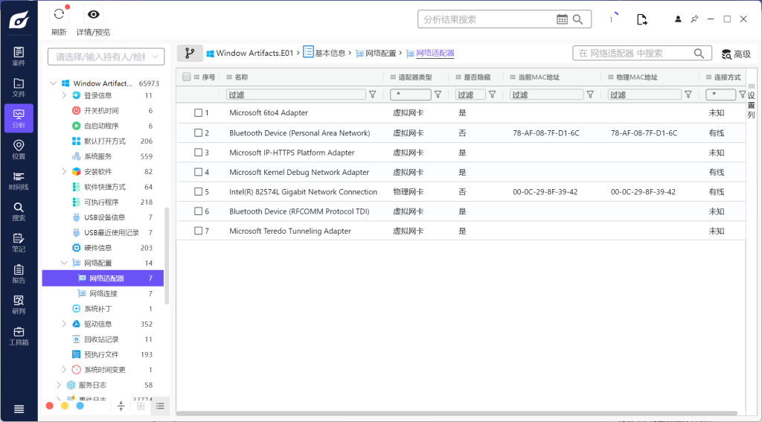Click the export file icon in title bar
This screenshot has width=762, height=422.
641,19
